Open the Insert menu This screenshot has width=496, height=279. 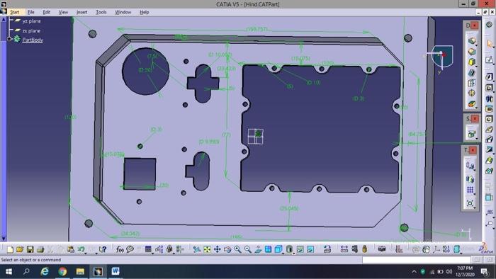coord(81,12)
